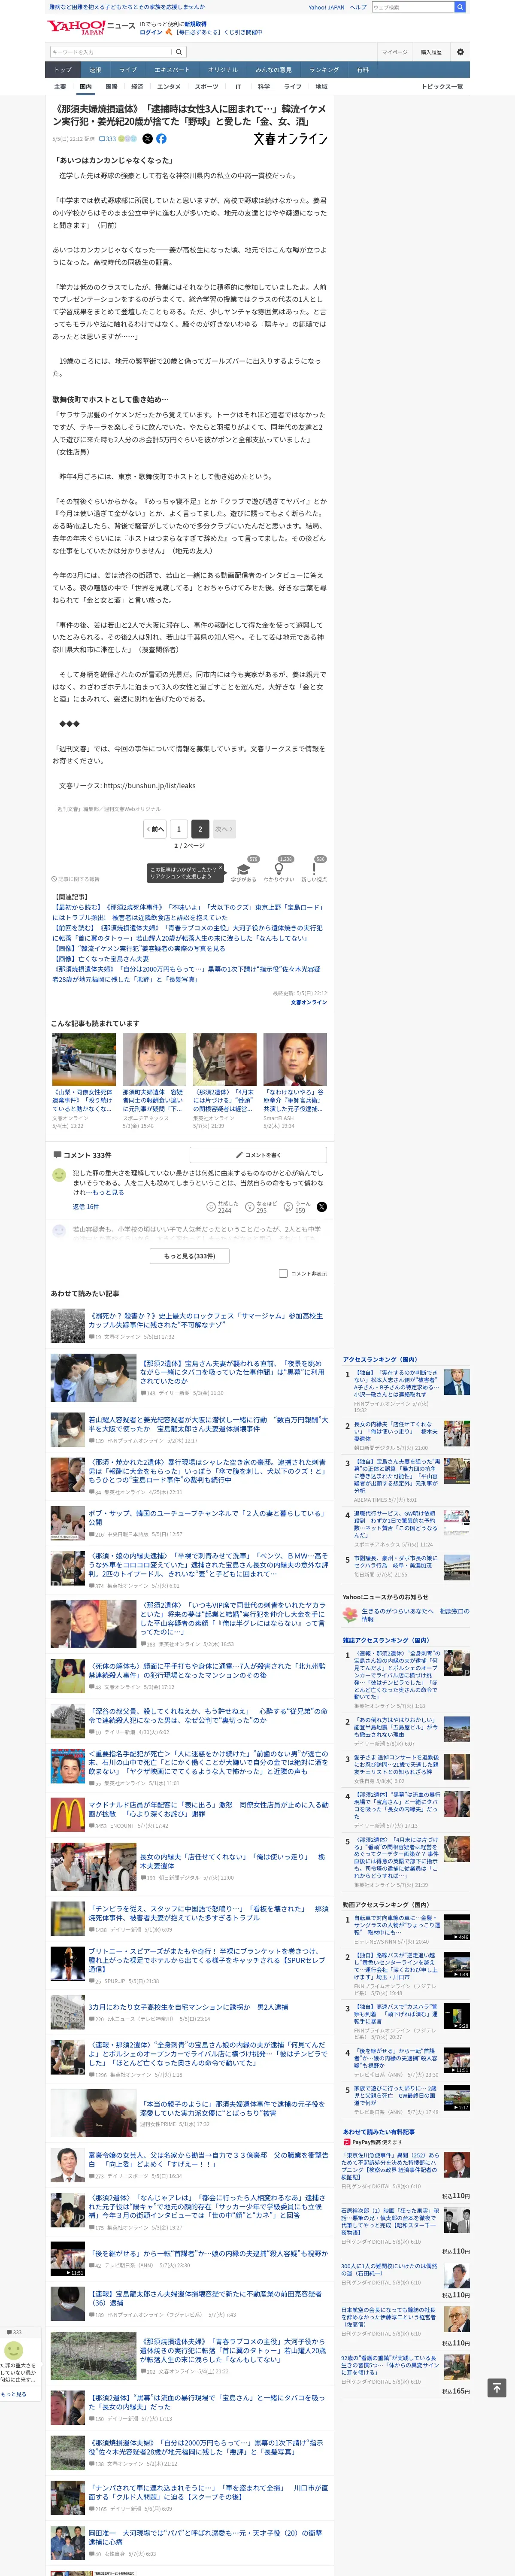Click the blue web search magnifier button

click(x=460, y=7)
